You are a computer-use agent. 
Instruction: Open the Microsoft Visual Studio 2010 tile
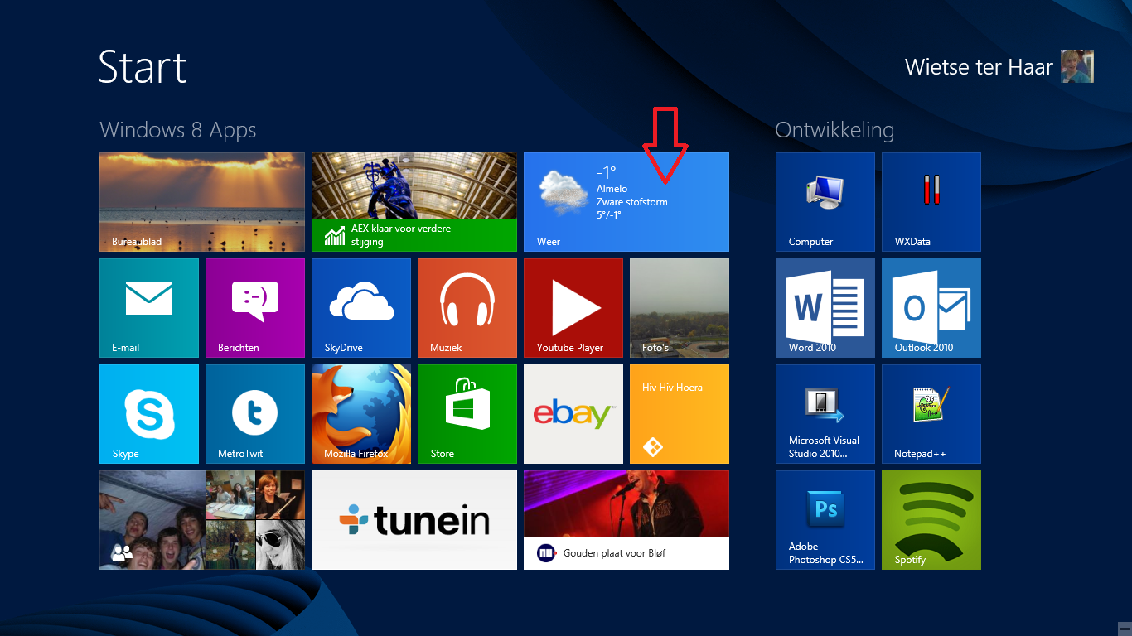[825, 414]
